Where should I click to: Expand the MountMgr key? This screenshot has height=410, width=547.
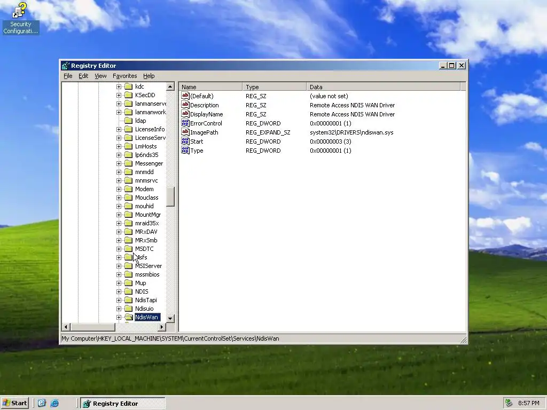(119, 215)
